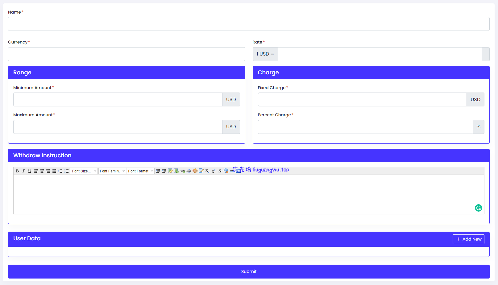This screenshot has width=498, height=285.
Task: Toggle underline formatting in the editor
Action: pyautogui.click(x=30, y=171)
